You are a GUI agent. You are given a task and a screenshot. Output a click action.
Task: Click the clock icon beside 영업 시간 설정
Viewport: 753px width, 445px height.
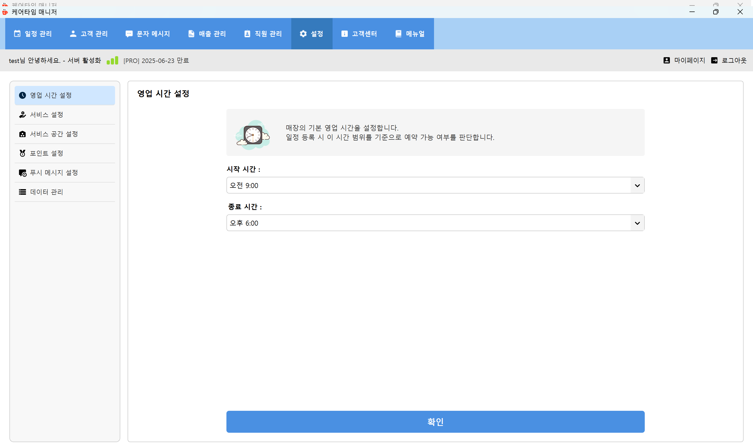point(23,95)
